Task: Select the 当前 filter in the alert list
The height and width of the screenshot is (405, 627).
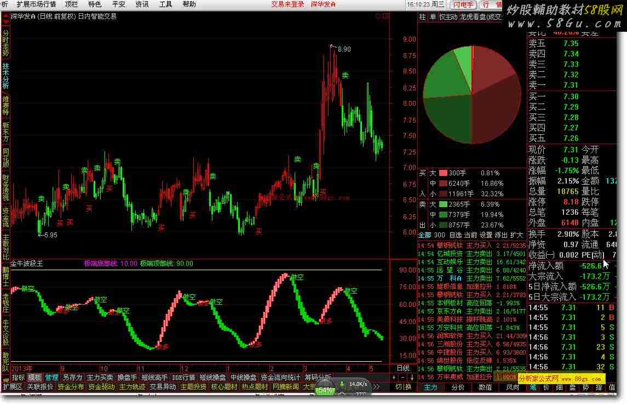Action: 470,235
